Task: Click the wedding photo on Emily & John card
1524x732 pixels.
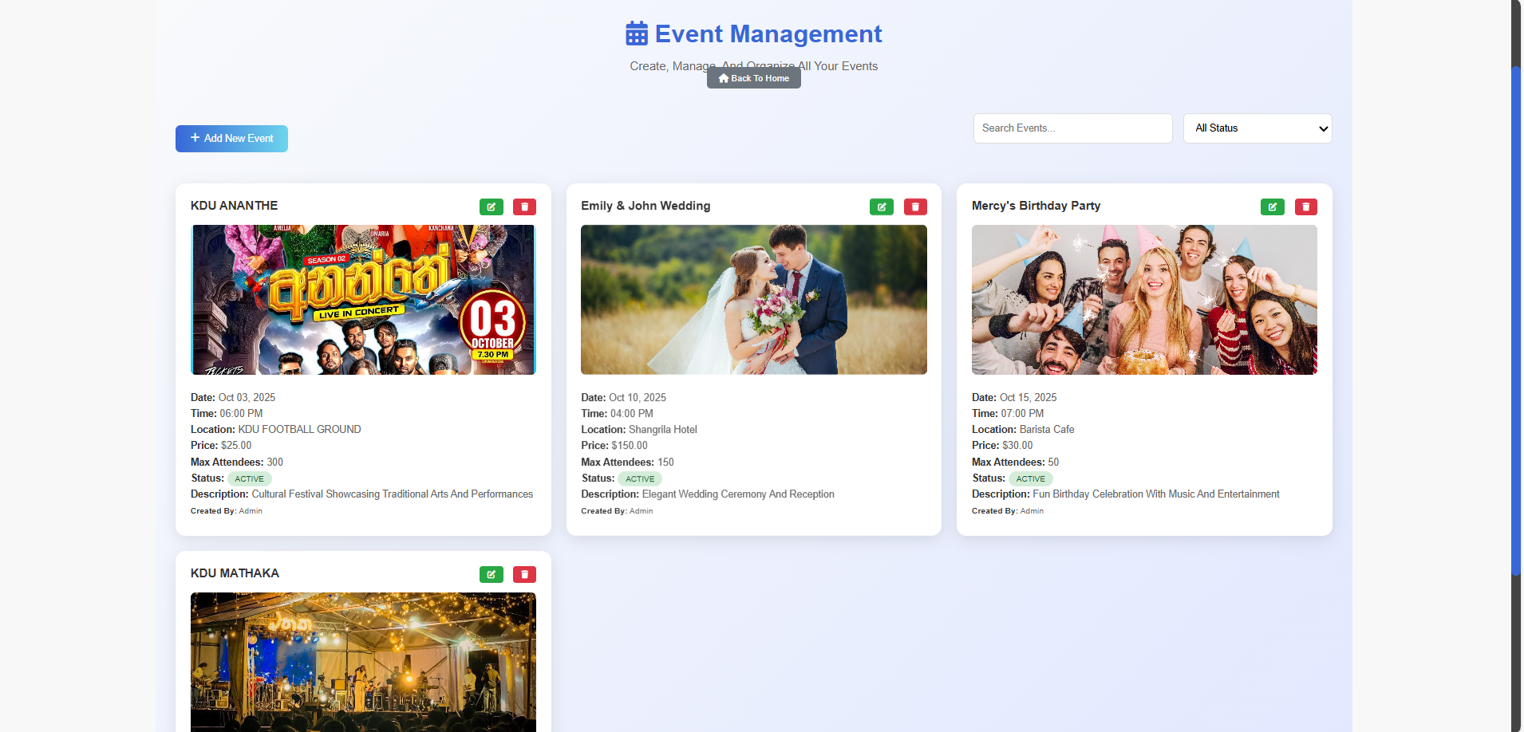Action: pyautogui.click(x=753, y=300)
